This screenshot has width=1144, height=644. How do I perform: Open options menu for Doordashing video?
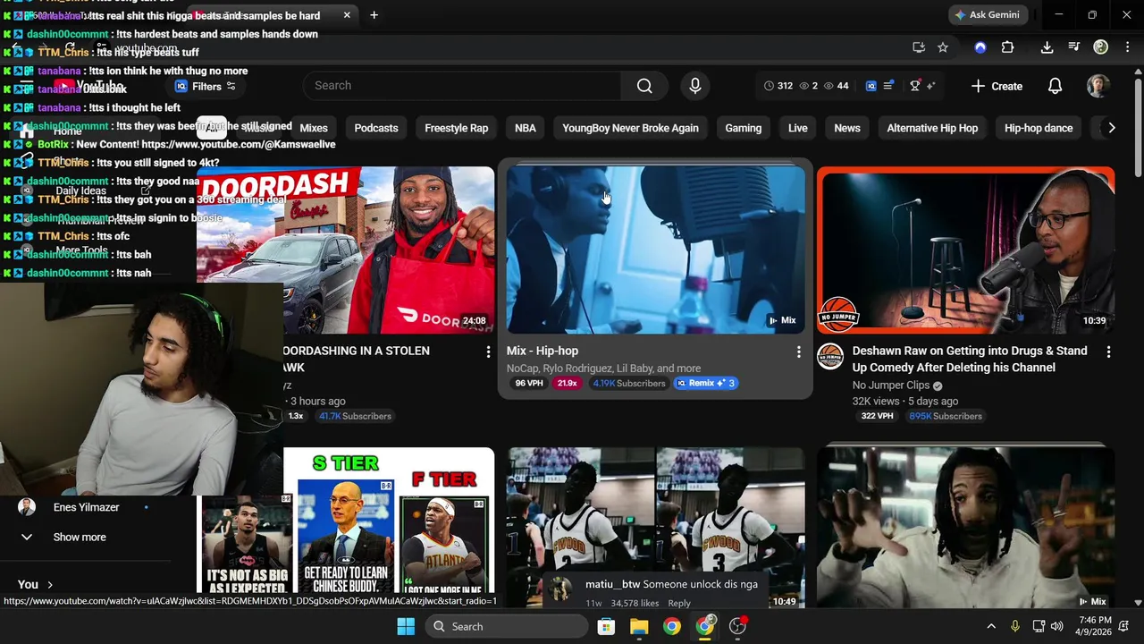tap(488, 352)
